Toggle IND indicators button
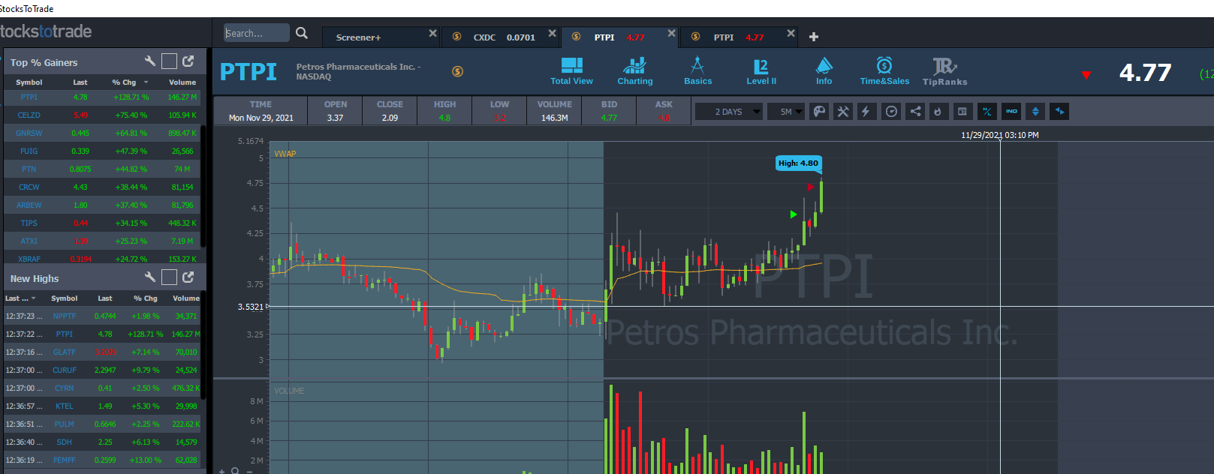The width and height of the screenshot is (1214, 474). point(1011,112)
